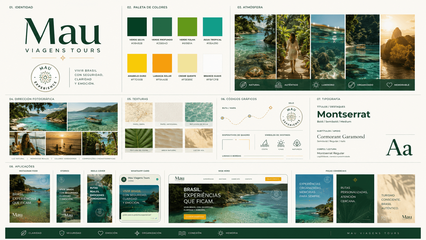Click the Natureza leaf destination icon
The image size is (426, 240).
point(297,143)
